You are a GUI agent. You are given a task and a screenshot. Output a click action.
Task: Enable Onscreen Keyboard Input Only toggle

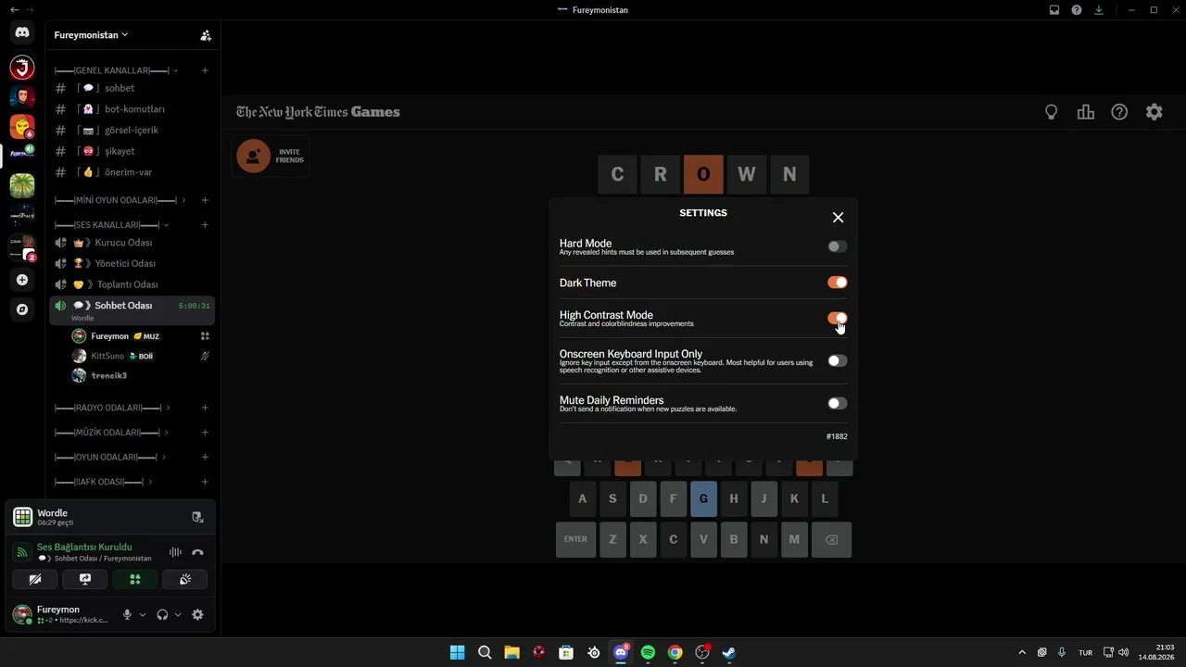pyautogui.click(x=838, y=361)
